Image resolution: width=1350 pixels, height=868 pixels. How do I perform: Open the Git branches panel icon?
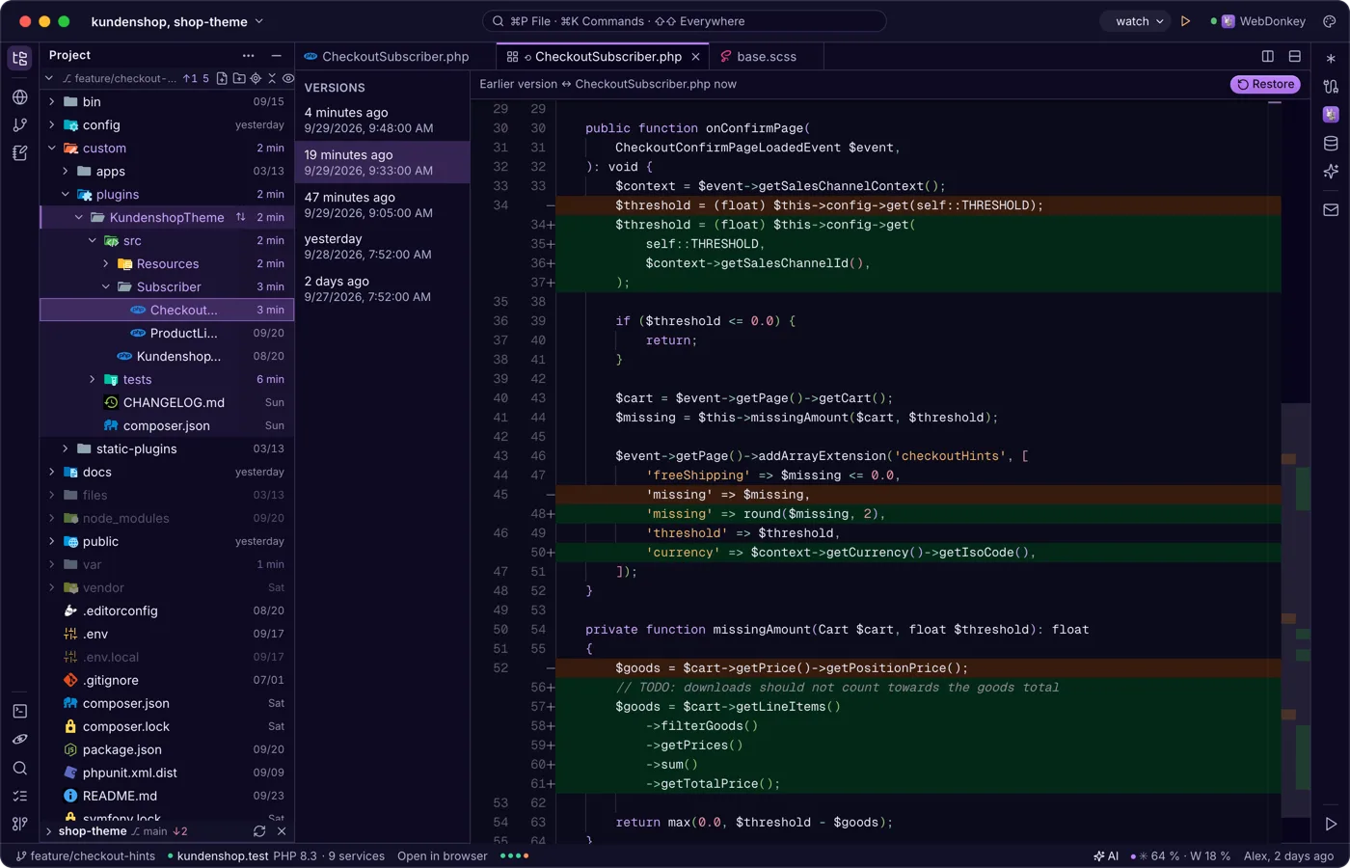pos(19,125)
